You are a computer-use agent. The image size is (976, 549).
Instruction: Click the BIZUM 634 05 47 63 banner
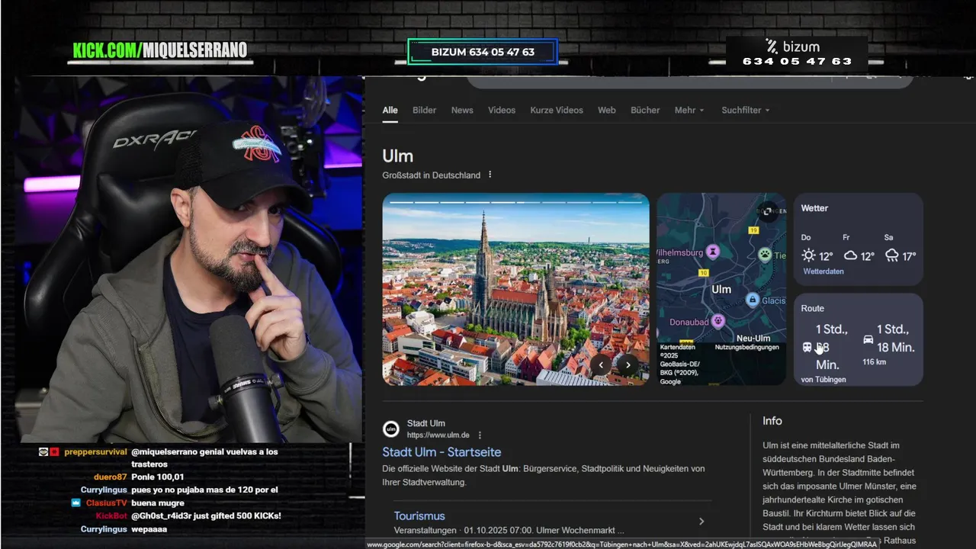pyautogui.click(x=483, y=52)
